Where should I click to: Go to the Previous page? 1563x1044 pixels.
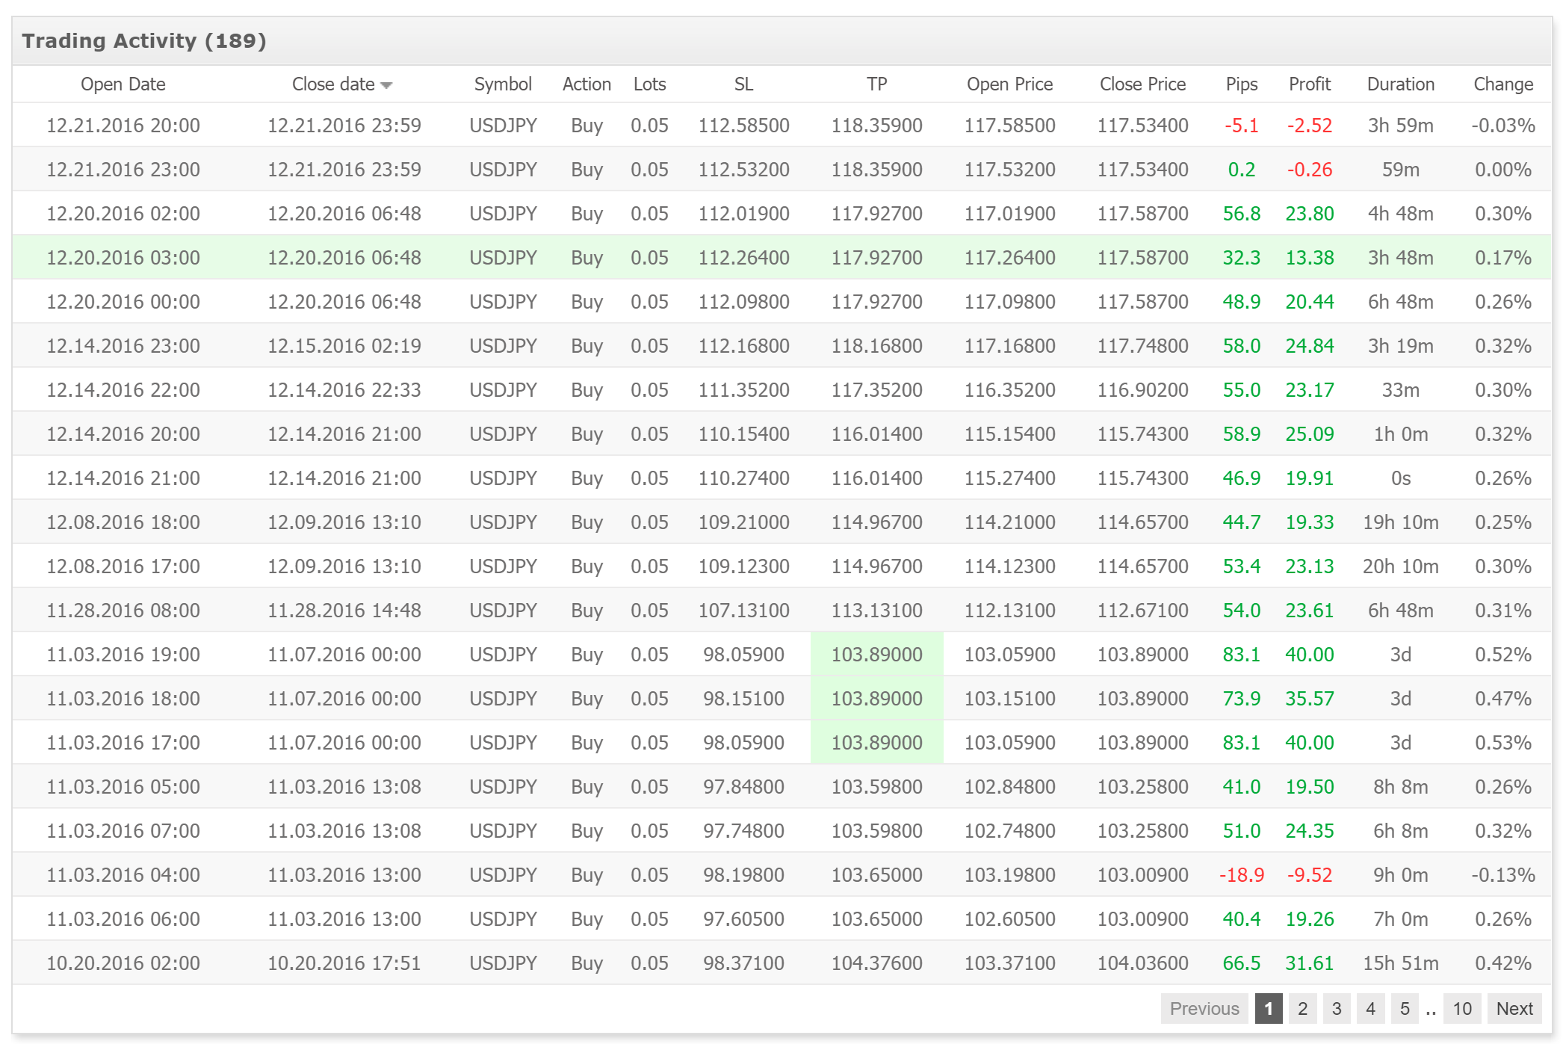click(x=1204, y=1009)
